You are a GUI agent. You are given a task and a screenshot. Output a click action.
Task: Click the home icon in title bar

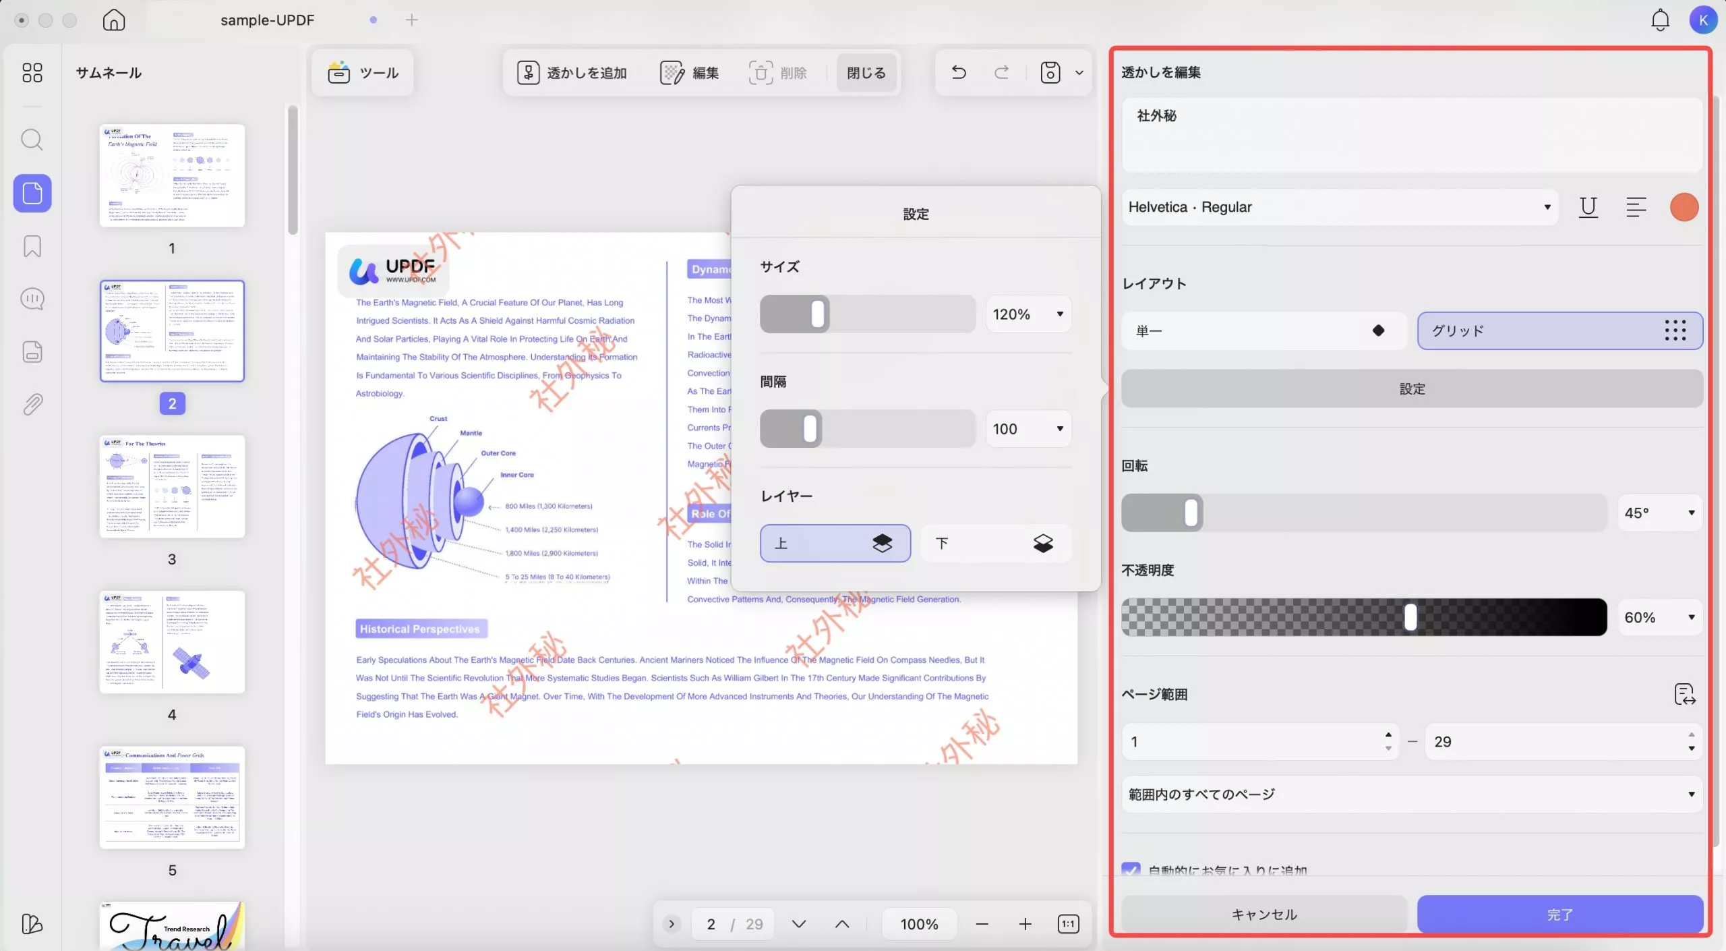coord(114,20)
